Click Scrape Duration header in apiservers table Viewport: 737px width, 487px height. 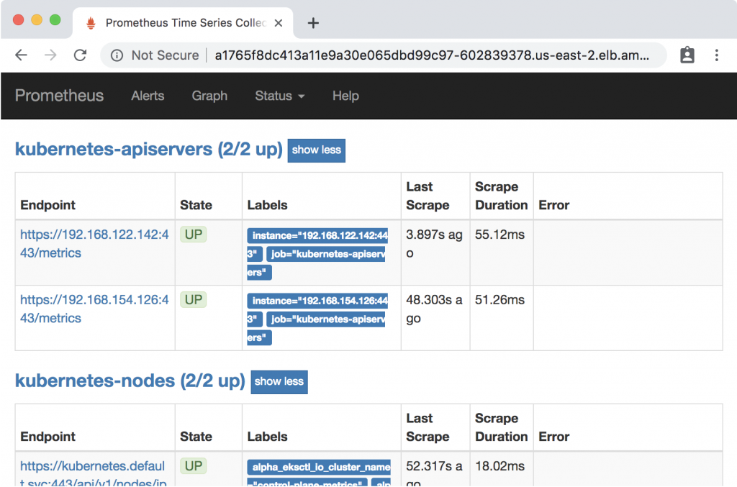(x=501, y=196)
